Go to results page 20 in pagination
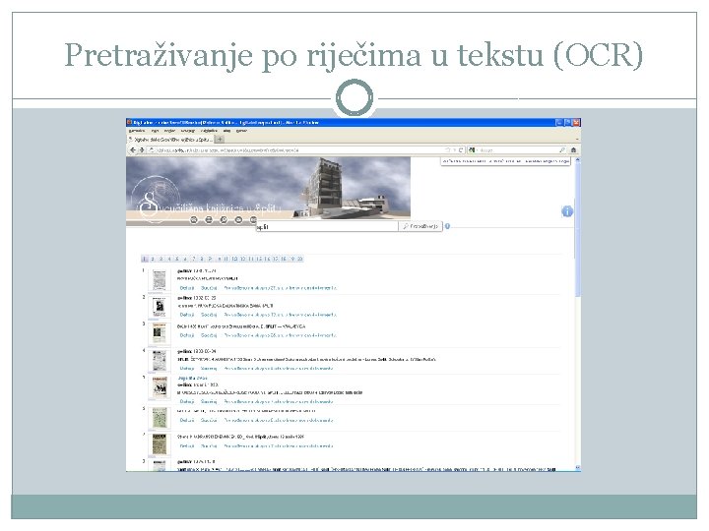This screenshot has height=531, width=709. [299, 260]
